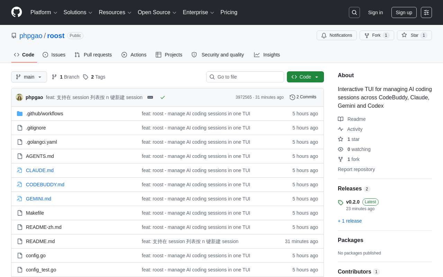This screenshot has width=443, height=277.
Task: Expand the Platform menu
Action: pyautogui.click(x=44, y=12)
